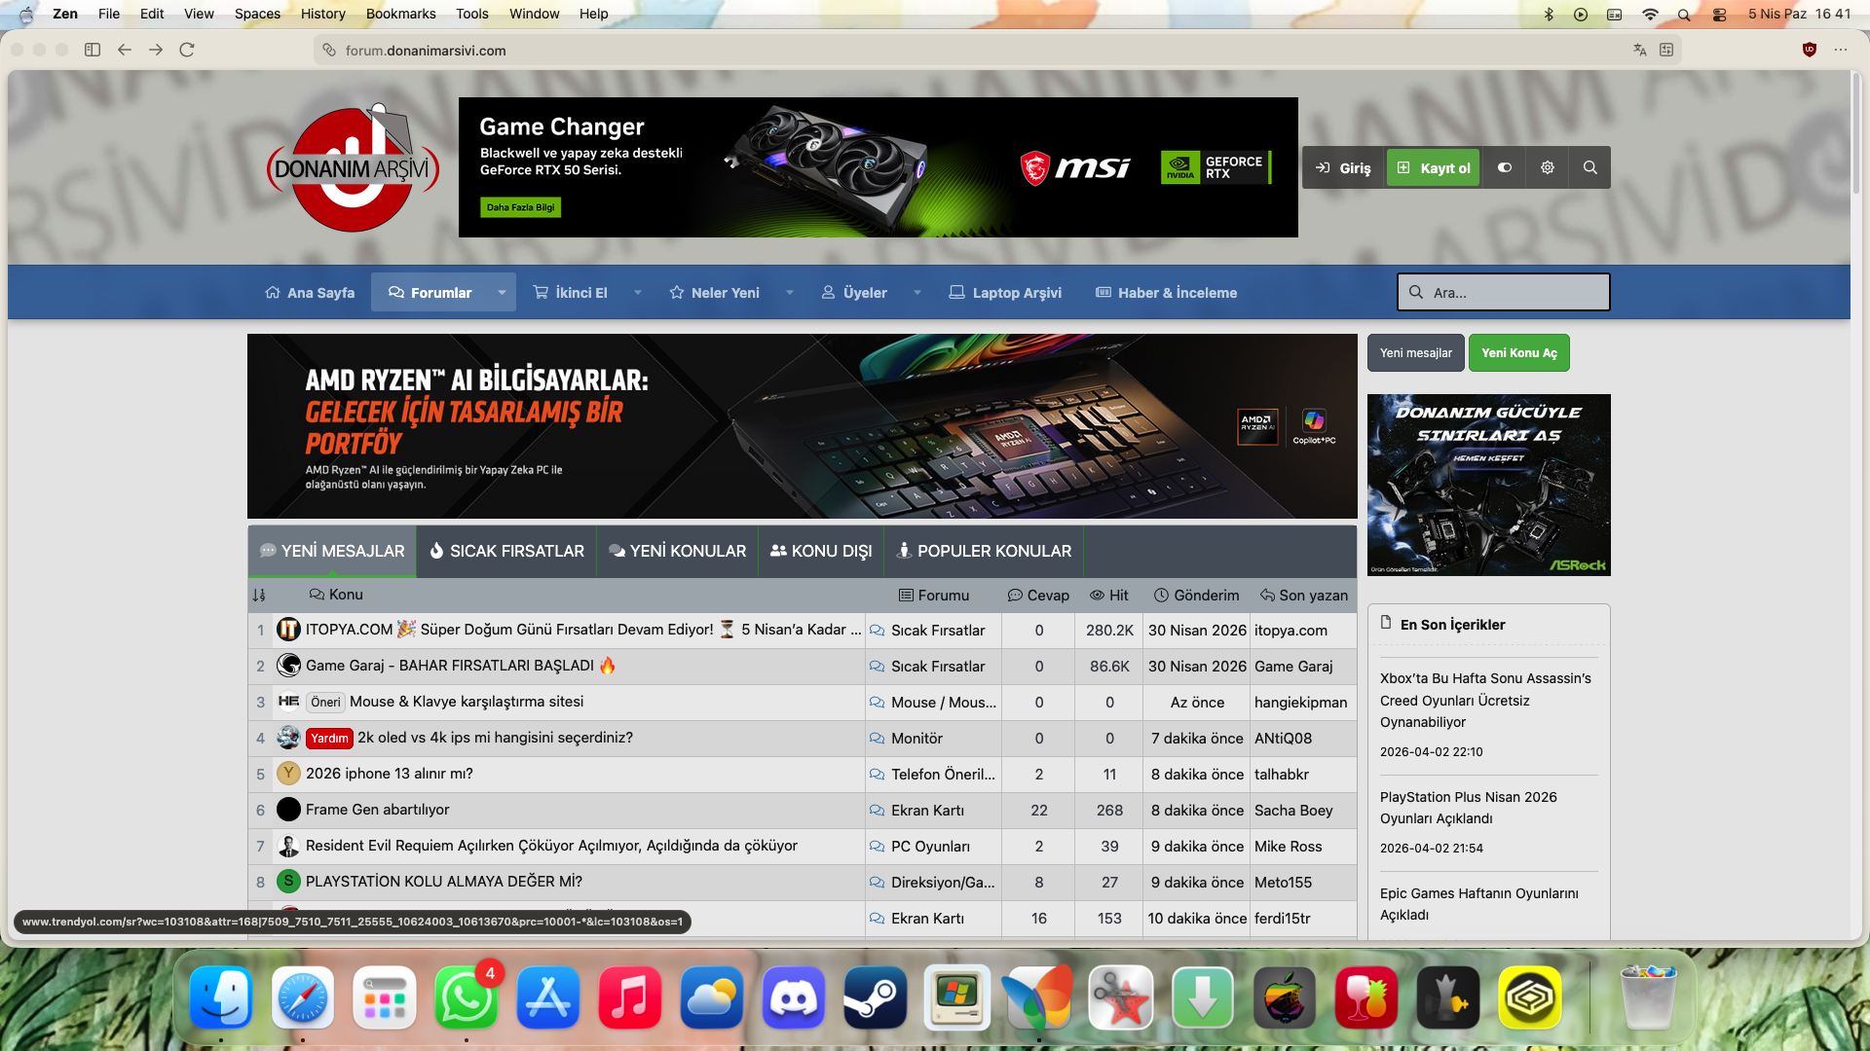
Task: Click the ASRock sidebar ad thumbnail
Action: [1488, 485]
